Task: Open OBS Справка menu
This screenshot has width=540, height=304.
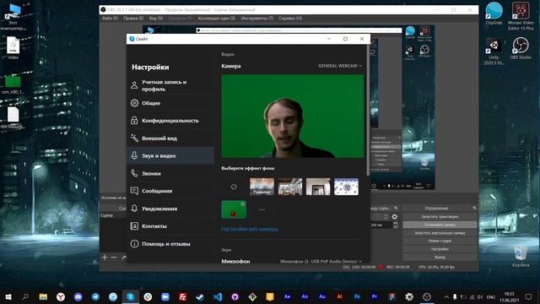Action: click(x=290, y=19)
